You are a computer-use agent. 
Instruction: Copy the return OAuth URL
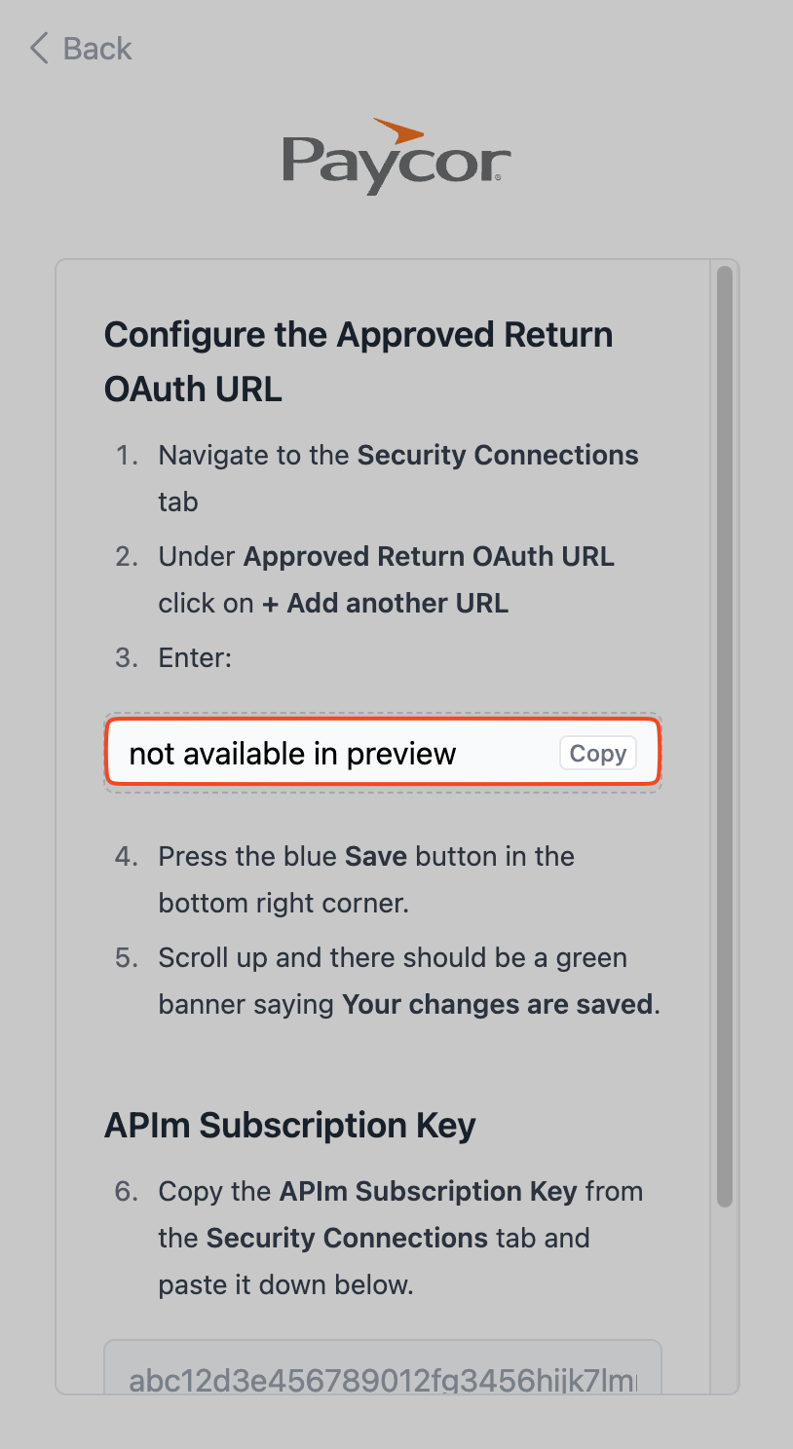(x=597, y=754)
